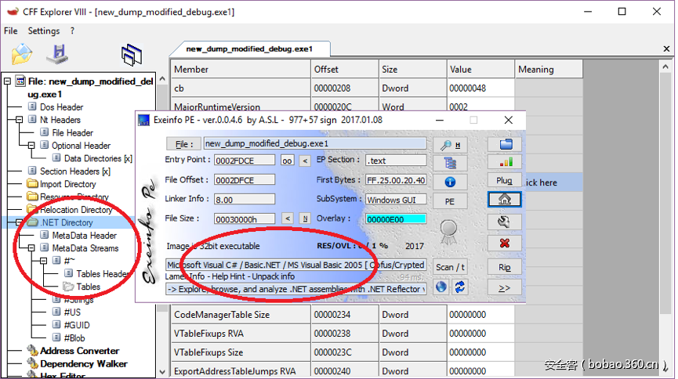
Task: Open the File menu
Action: [x=11, y=31]
